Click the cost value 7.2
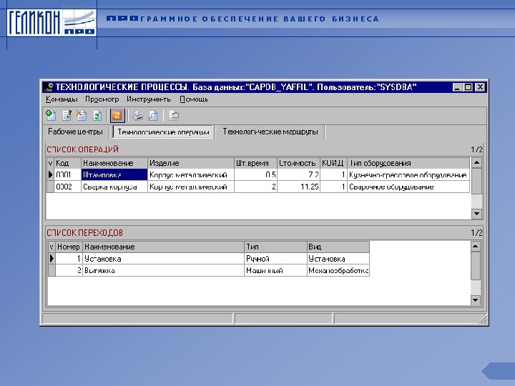515x386 pixels. tap(298, 174)
